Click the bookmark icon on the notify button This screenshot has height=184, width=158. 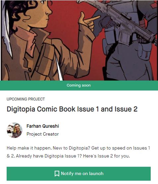coord(57,173)
